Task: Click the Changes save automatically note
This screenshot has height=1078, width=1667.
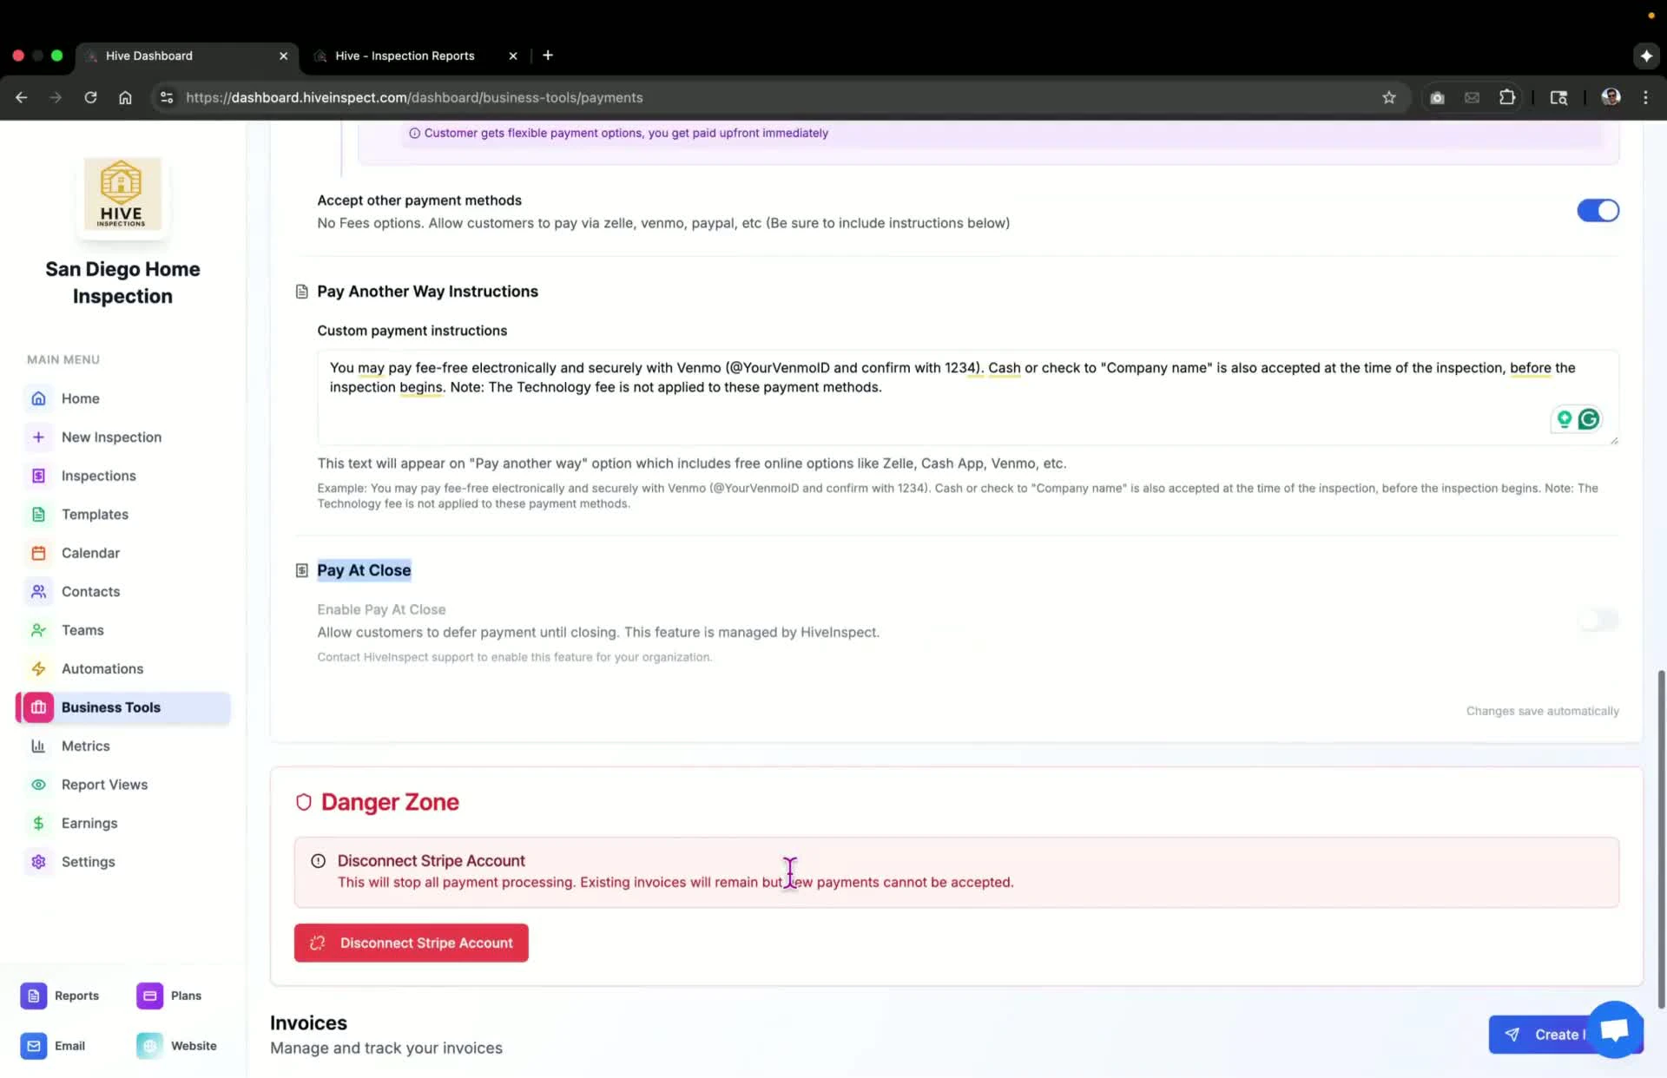Action: click(x=1542, y=711)
